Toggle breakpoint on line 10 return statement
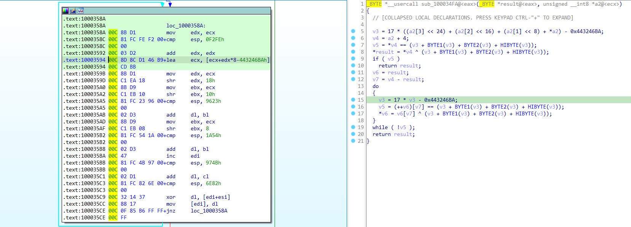The height and width of the screenshot is (227, 631). (353, 66)
